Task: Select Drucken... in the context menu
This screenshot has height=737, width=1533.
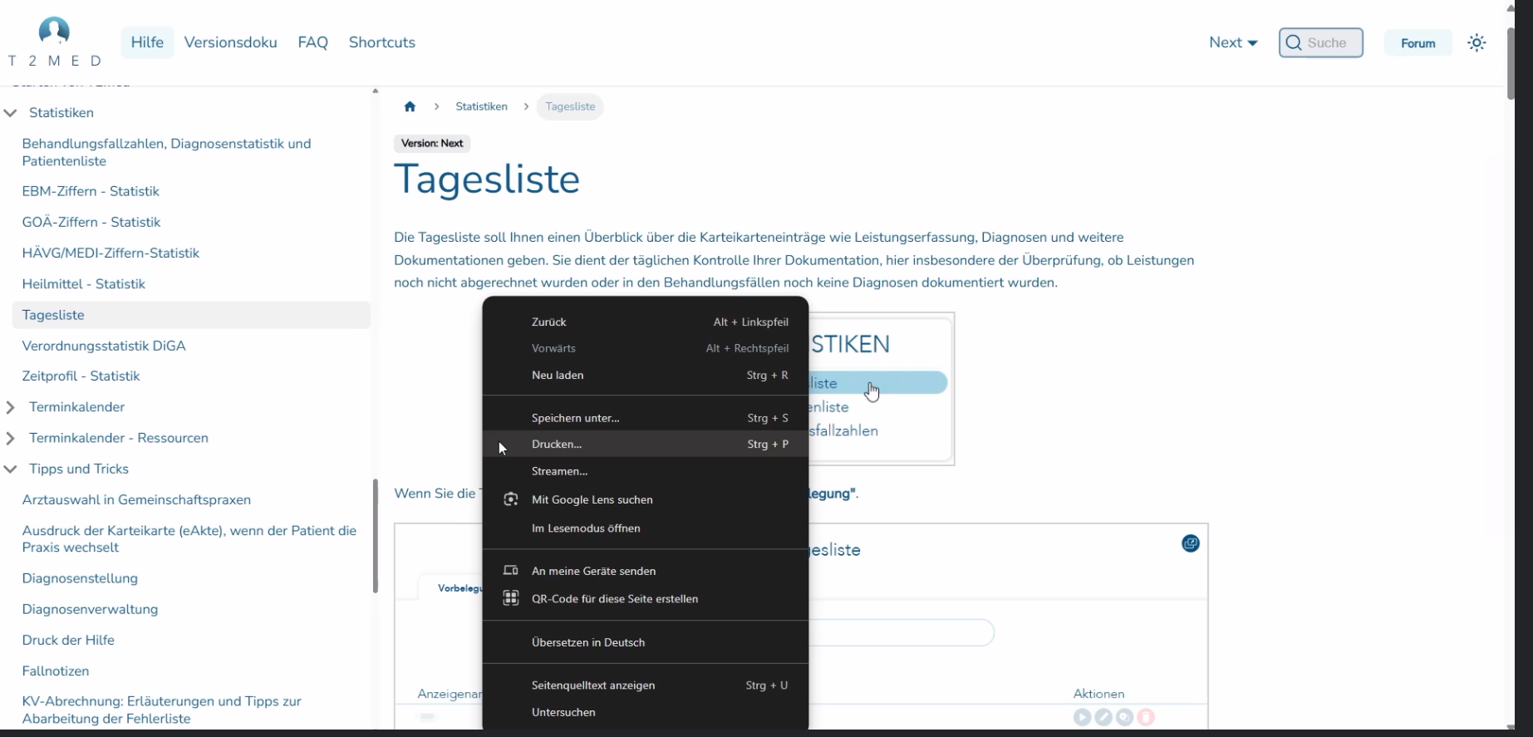Action: [557, 445]
